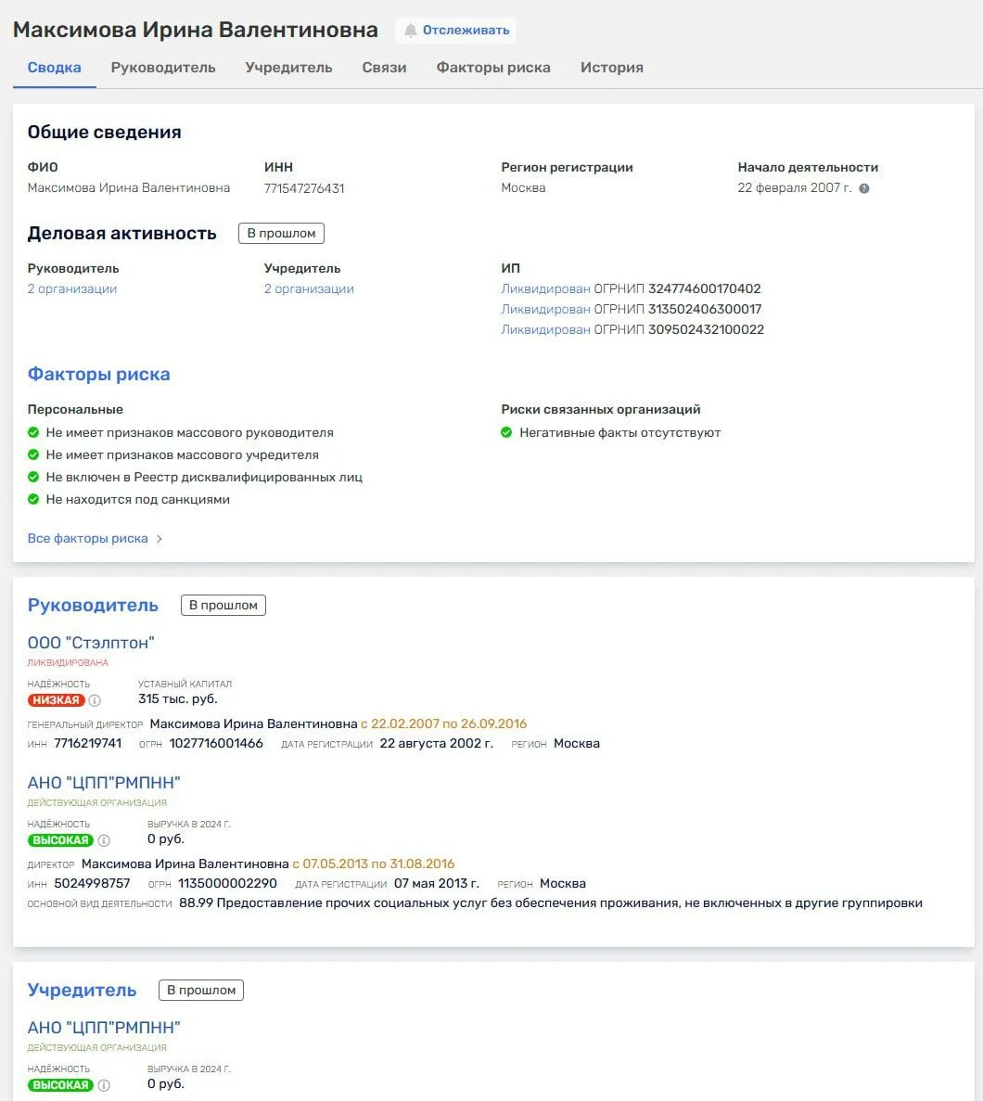The width and height of the screenshot is (983, 1101).
Task: Click the 315 тыс. руб. capital value
Action: 178,699
